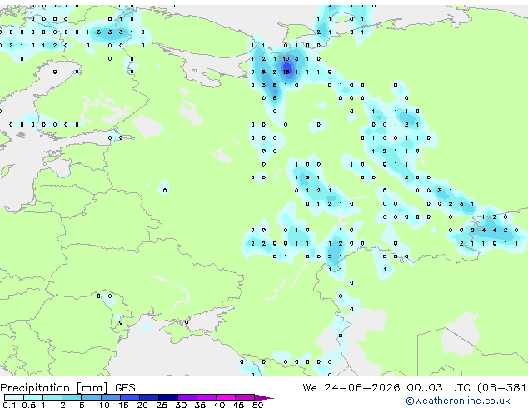
Task: Click the above-50 mm legend arrow tip
Action: click(264, 398)
